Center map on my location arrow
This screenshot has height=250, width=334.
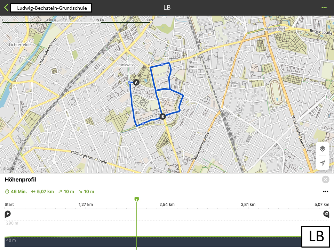pyautogui.click(x=323, y=163)
